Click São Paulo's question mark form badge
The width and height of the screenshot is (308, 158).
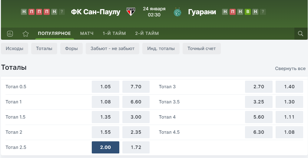[x=62, y=12]
